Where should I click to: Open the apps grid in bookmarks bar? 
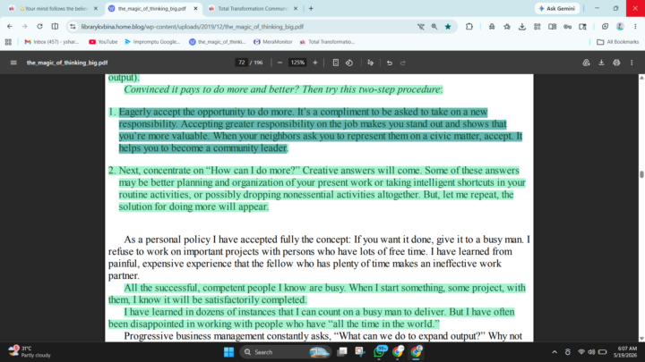point(8,42)
